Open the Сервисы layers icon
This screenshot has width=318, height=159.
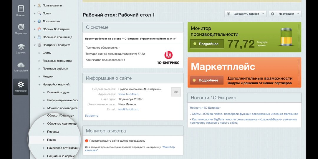[21, 47]
